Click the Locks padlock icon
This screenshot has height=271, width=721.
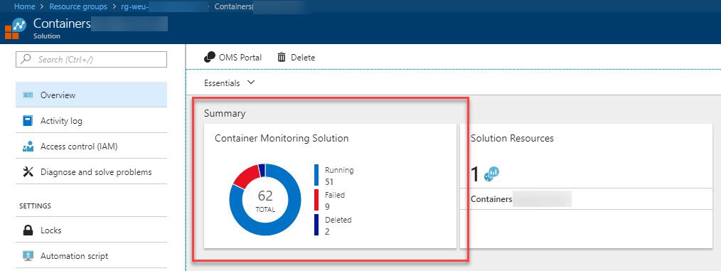coord(28,230)
